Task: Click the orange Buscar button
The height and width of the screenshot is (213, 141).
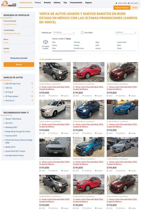Action: [x=19, y=64]
